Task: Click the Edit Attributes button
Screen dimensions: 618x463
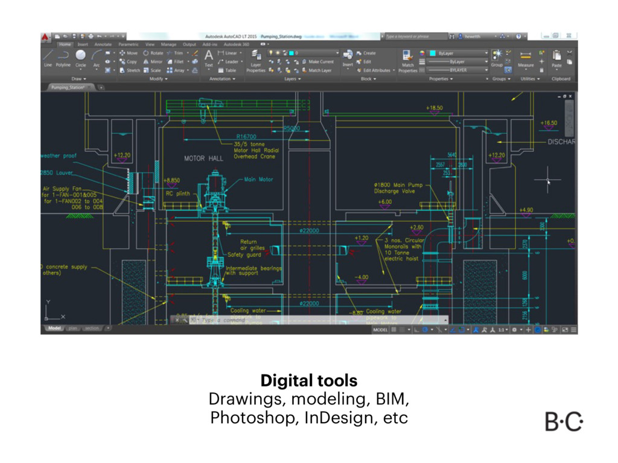Action: click(374, 71)
